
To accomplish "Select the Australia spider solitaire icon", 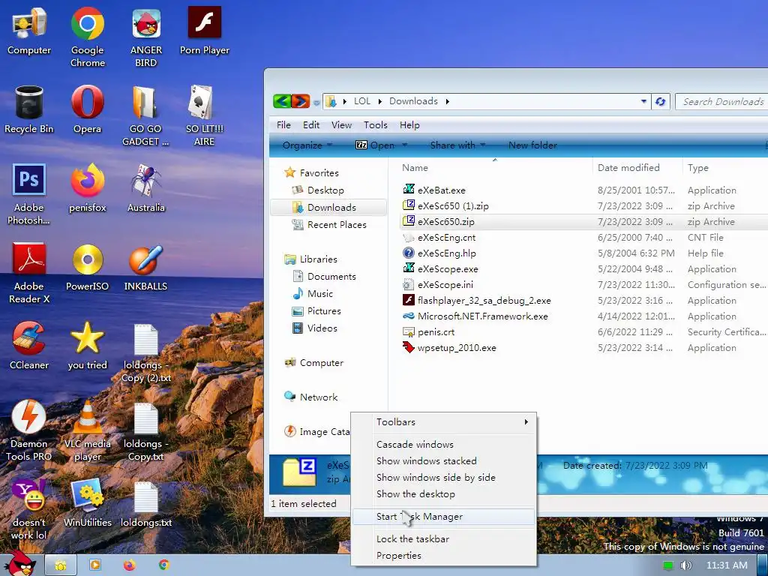I will pos(146,188).
